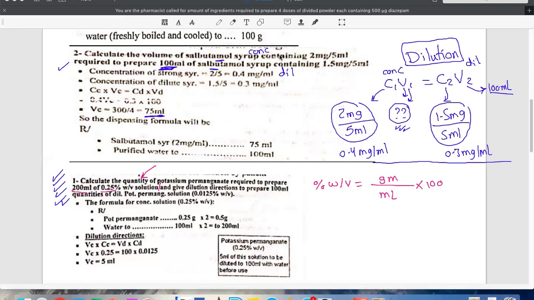Click the Potassium permanganate label box
The width and height of the screenshot is (534, 300).
click(x=254, y=256)
